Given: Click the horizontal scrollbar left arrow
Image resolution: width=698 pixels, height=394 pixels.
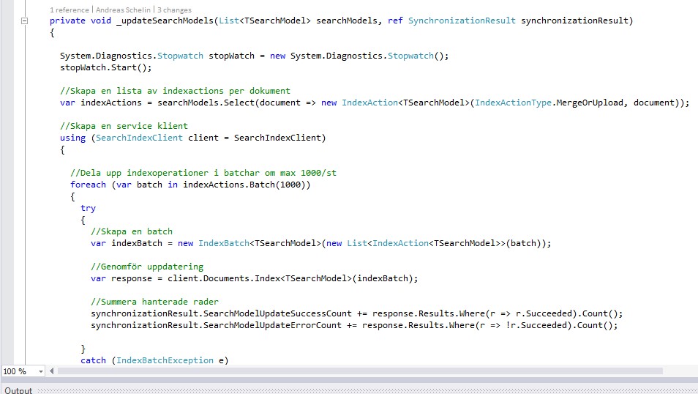Looking at the screenshot, I should click(x=52, y=371).
